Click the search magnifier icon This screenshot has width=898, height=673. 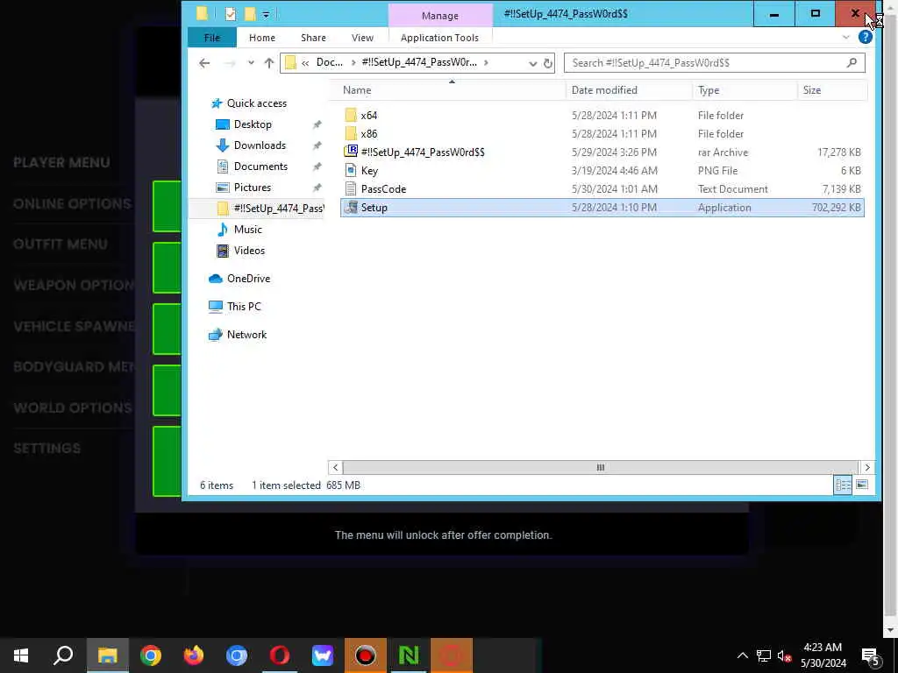852,62
